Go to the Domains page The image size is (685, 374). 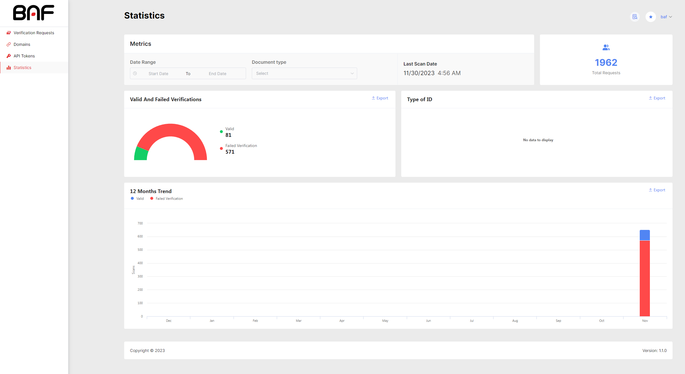[34, 44]
